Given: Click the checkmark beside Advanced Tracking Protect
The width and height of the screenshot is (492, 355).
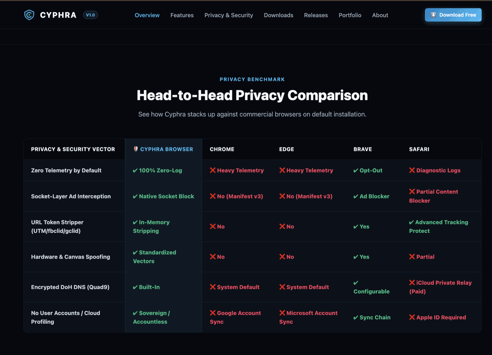Looking at the screenshot, I should (412, 223).
